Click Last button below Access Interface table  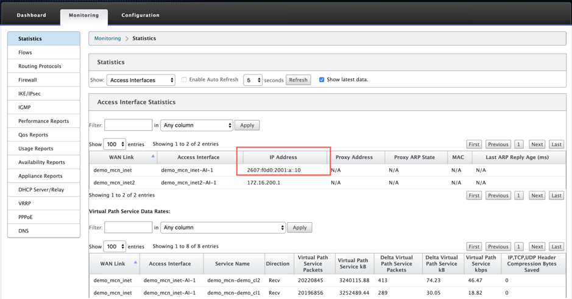point(556,195)
